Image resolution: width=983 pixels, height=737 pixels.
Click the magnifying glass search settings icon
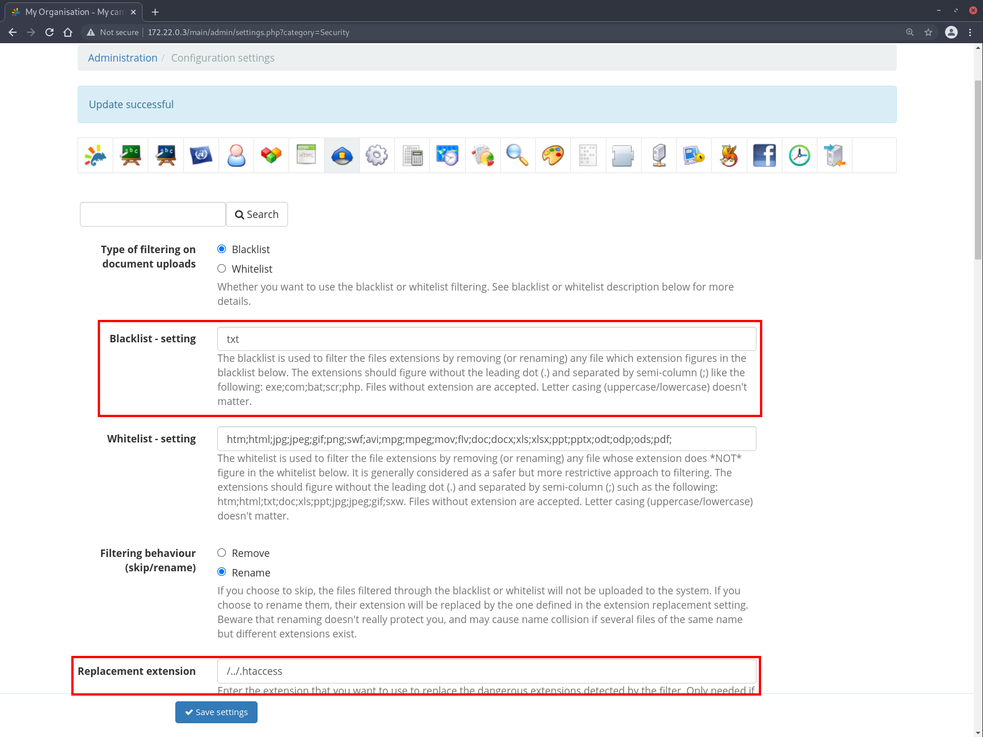(517, 155)
